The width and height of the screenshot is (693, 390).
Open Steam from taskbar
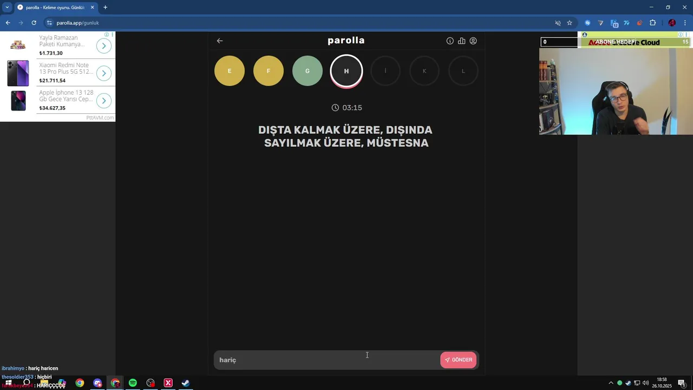186,383
